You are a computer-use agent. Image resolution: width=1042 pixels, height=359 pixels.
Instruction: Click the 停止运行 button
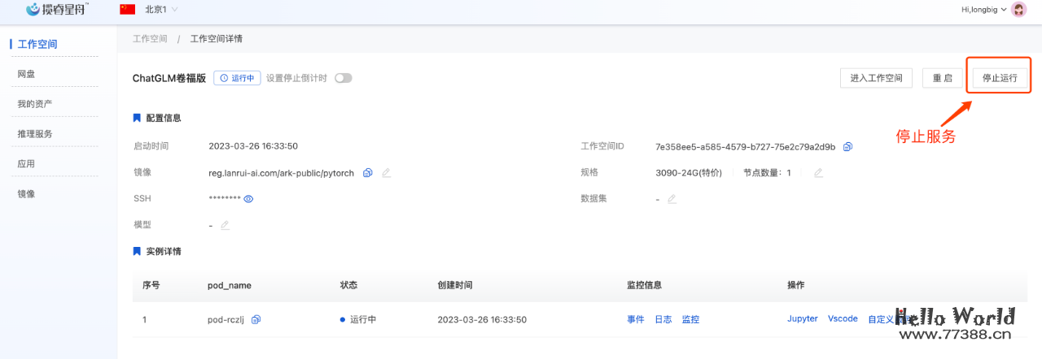[1000, 78]
